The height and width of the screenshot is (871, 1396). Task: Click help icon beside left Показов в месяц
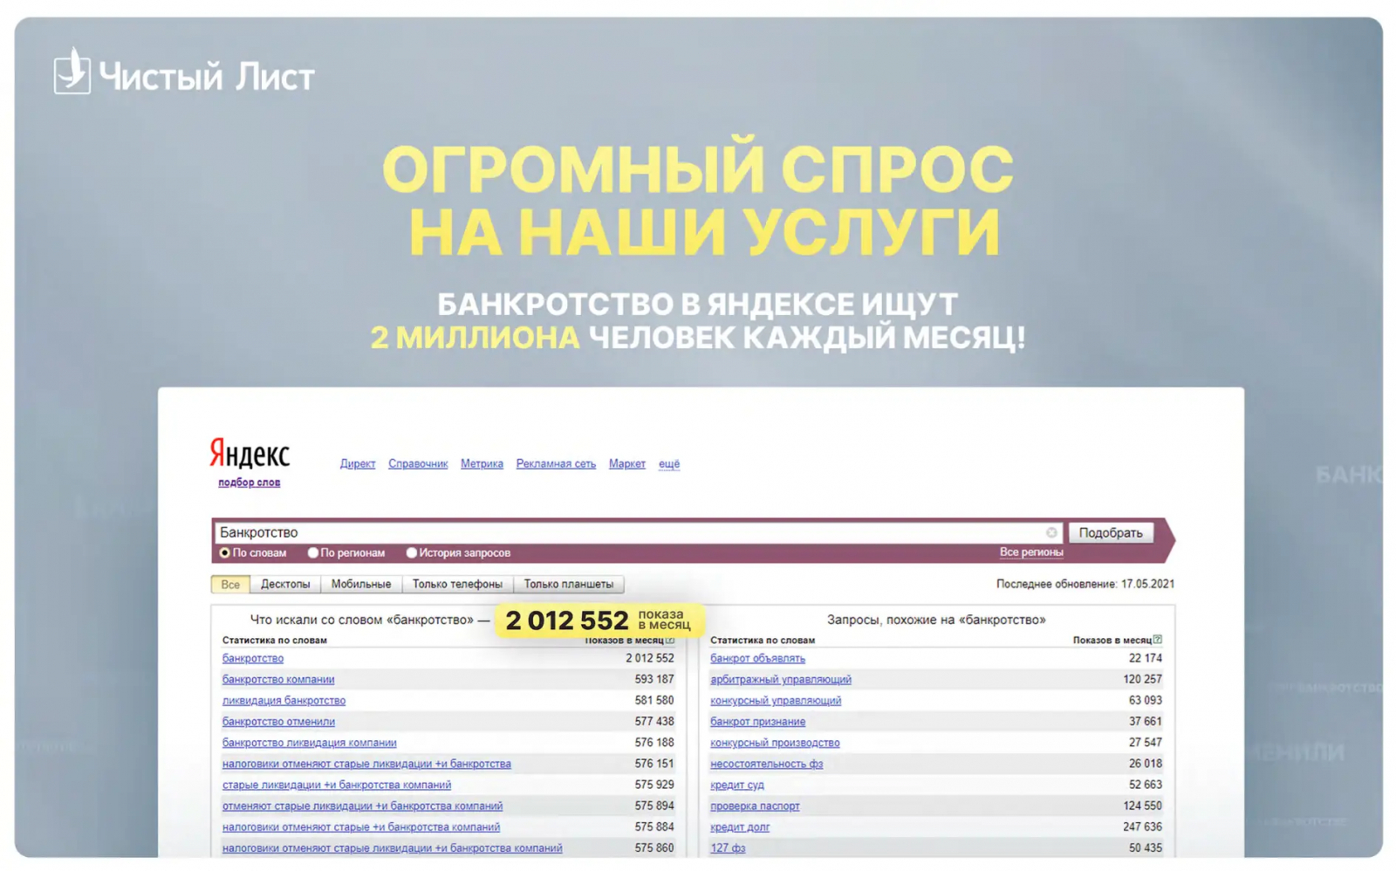(670, 640)
